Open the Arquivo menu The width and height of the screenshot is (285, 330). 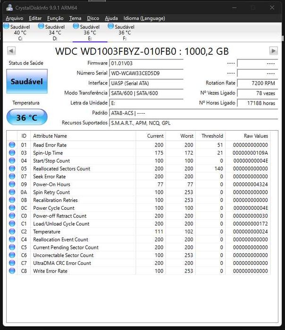tap(14, 18)
